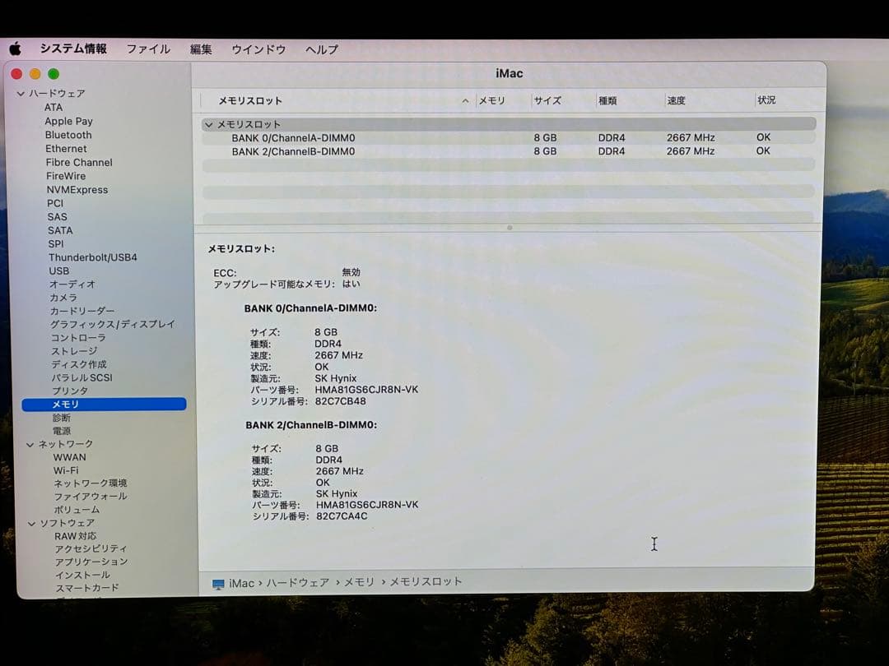Select Bluetooth in the sidebar
Viewport: 889px width, 666px height.
68,135
